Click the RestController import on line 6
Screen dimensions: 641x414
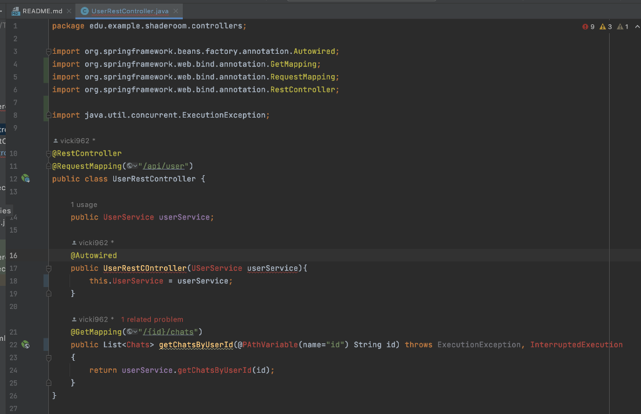195,89
